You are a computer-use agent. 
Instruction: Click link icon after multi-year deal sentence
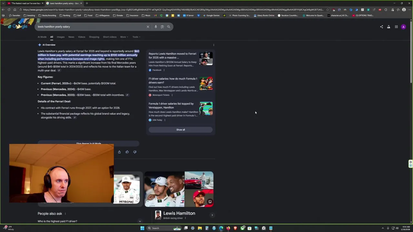coord(59,71)
